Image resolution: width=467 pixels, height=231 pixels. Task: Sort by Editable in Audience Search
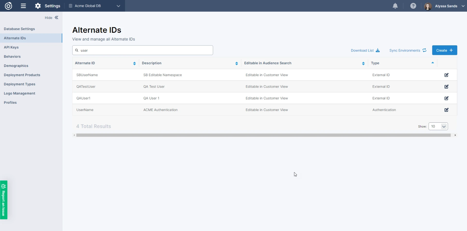(363, 63)
